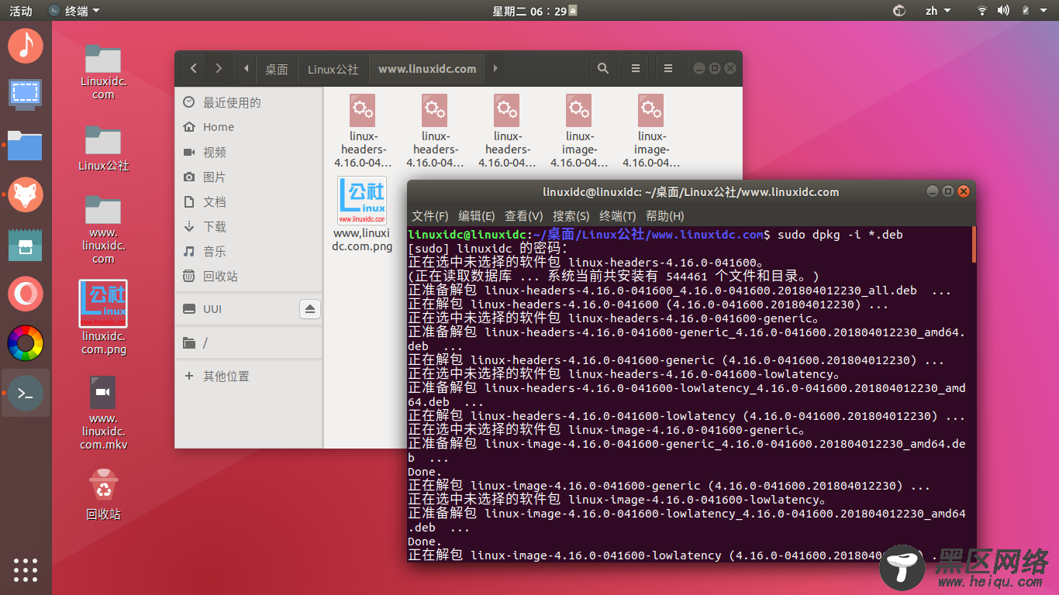This screenshot has height=595, width=1059.
Task: Open zh input method dropdown
Action: [x=937, y=11]
